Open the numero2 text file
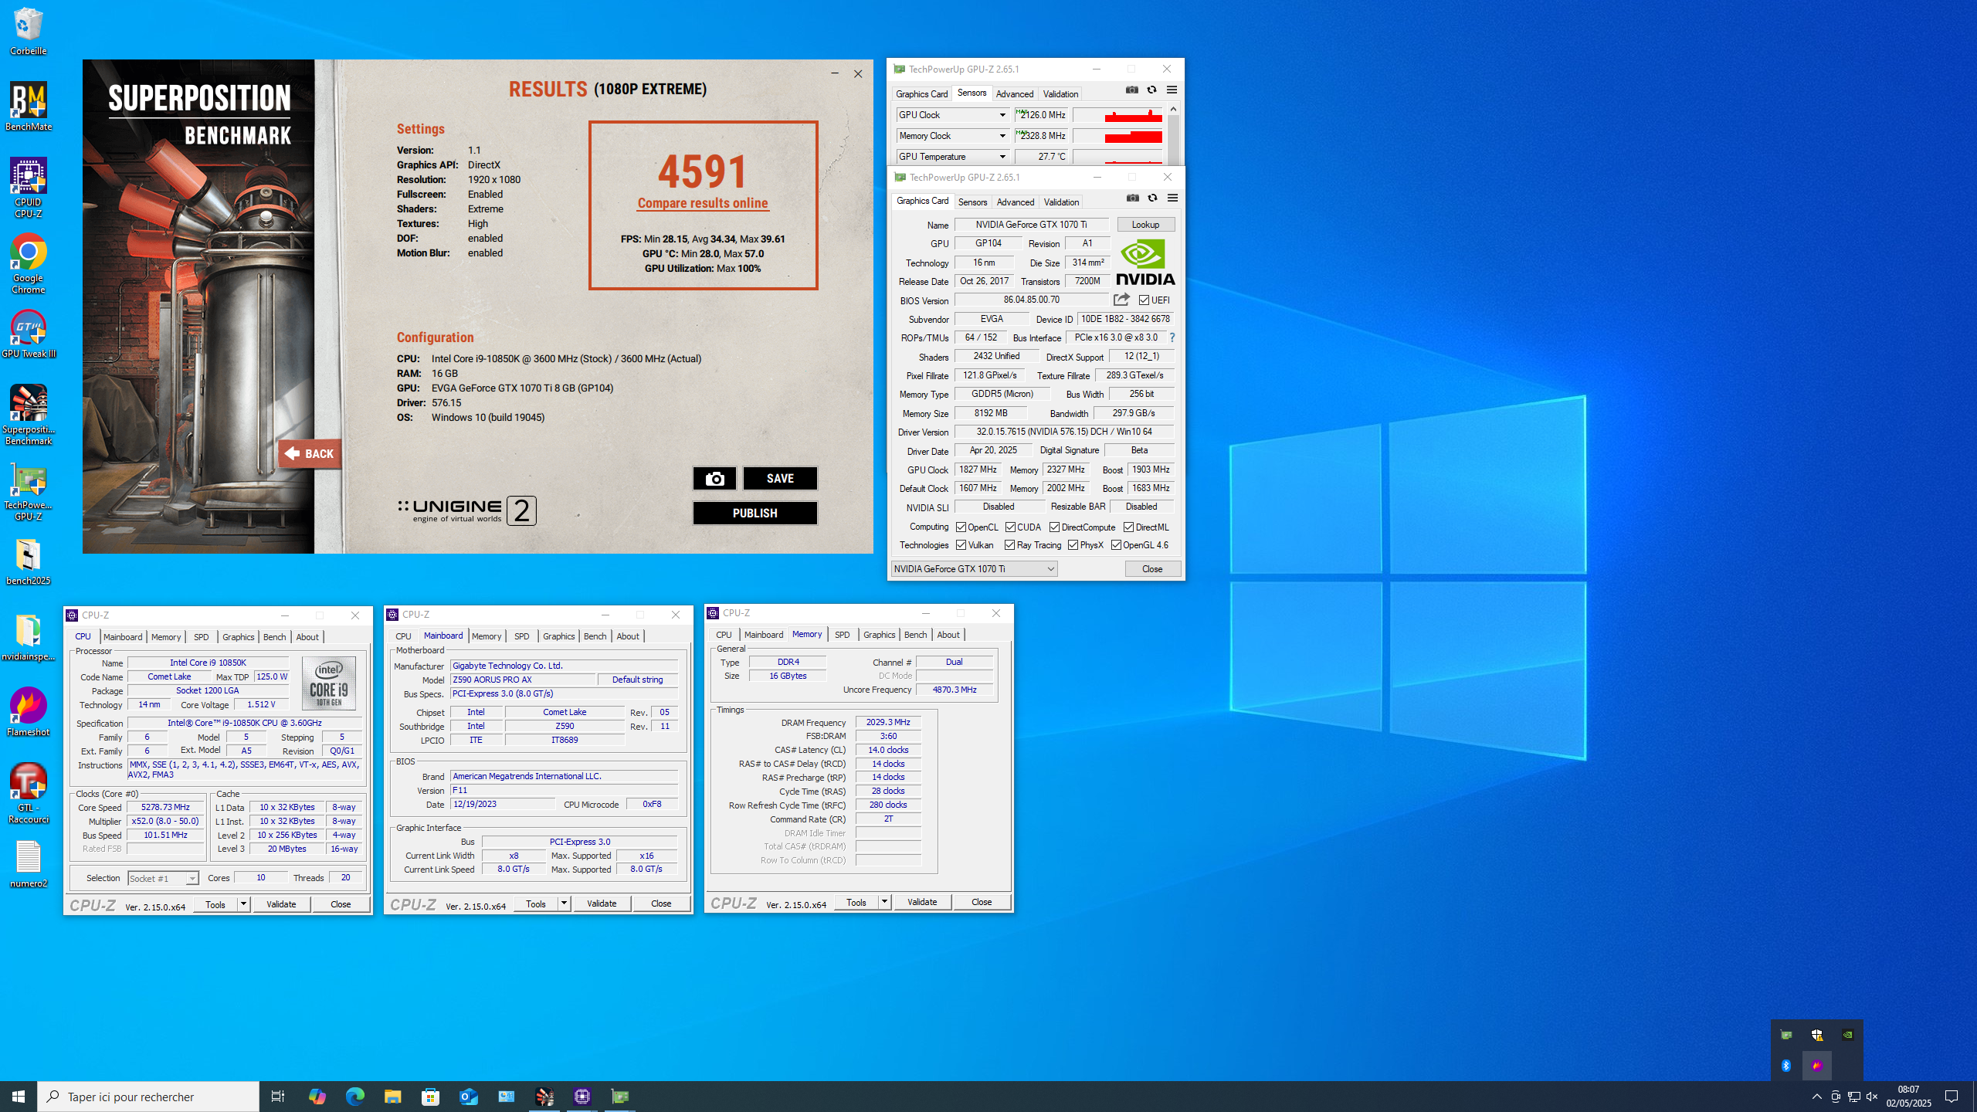1977x1112 pixels. coord(29,863)
